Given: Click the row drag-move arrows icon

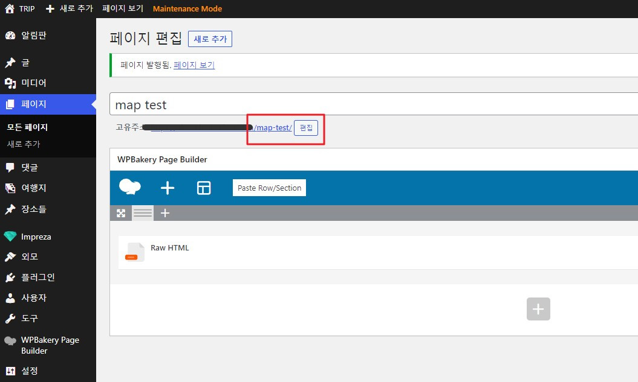Looking at the screenshot, I should point(121,213).
